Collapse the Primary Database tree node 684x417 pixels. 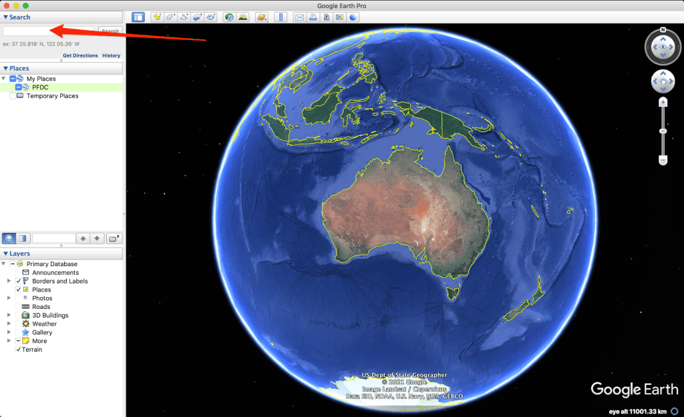[x=3, y=264]
